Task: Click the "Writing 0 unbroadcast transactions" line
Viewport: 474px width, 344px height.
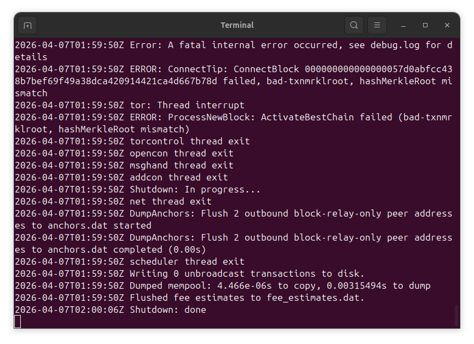Action: click(247, 273)
